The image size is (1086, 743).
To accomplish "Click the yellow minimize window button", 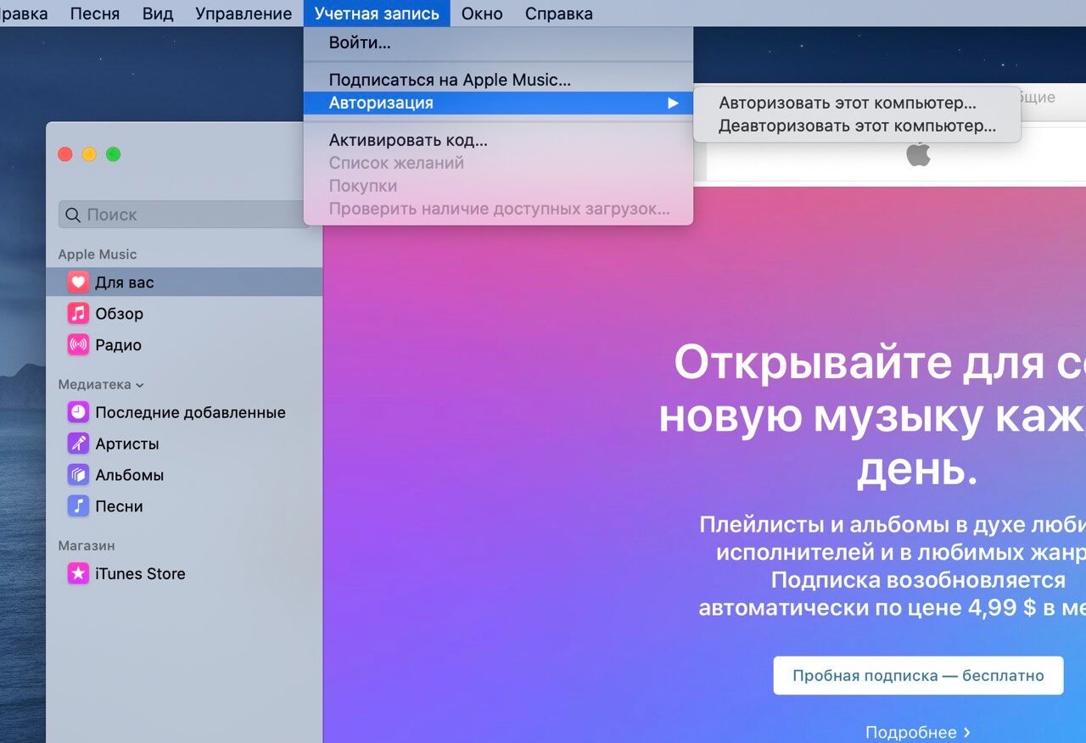I will coord(89,154).
